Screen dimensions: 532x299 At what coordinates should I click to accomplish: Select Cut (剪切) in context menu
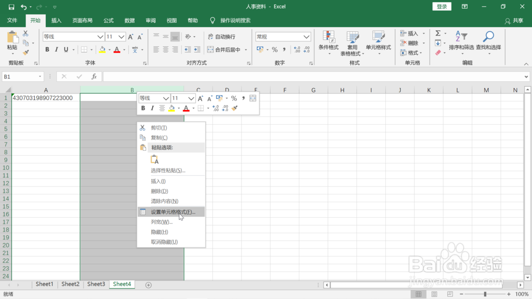point(171,127)
